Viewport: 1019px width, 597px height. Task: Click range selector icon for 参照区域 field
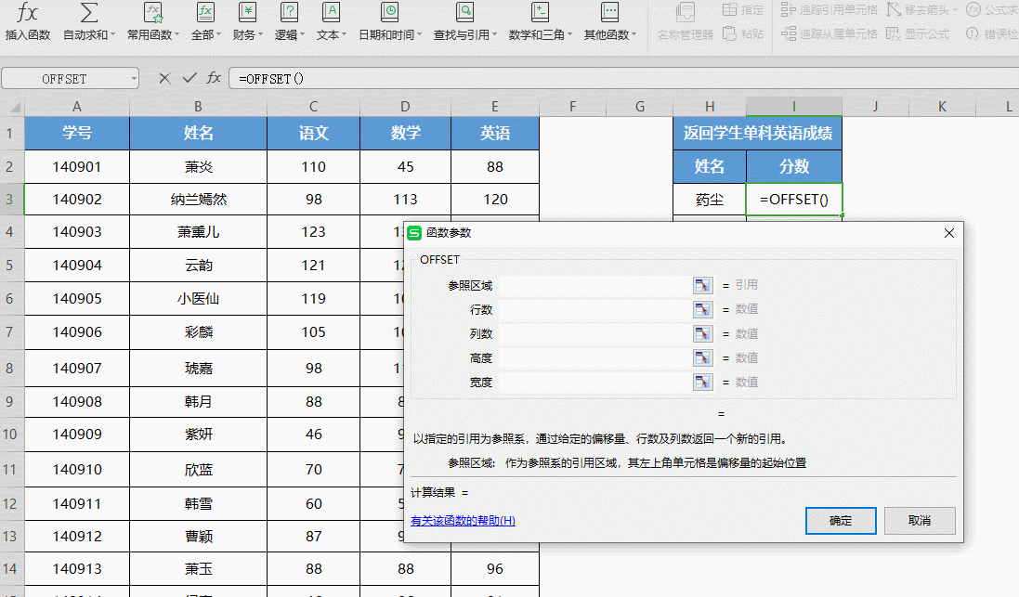(702, 285)
